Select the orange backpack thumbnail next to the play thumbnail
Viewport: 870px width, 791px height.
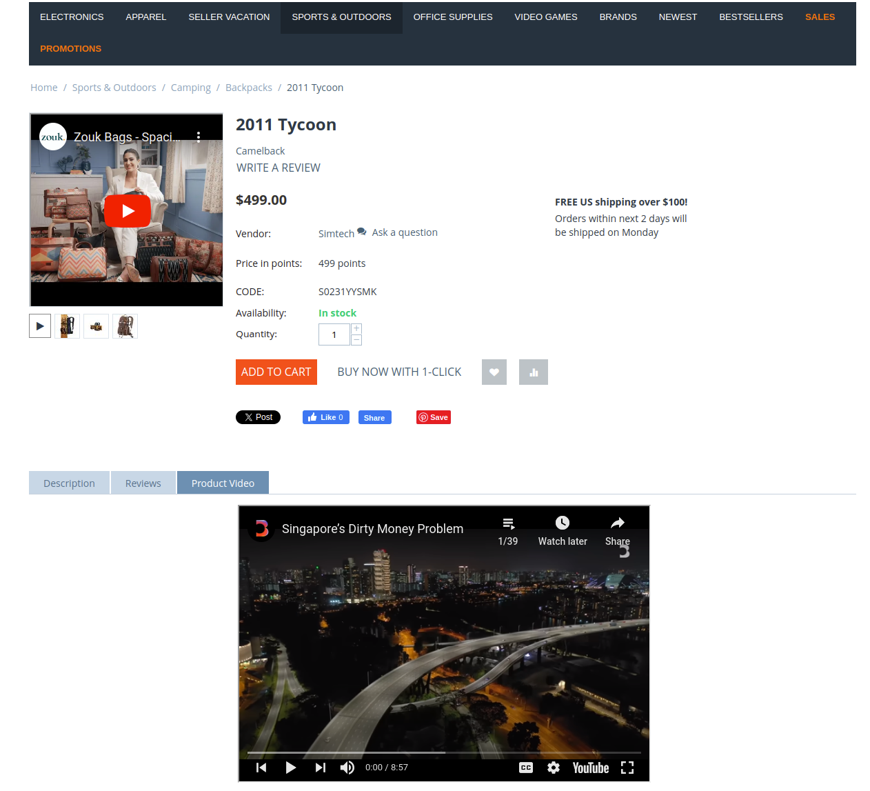click(67, 326)
